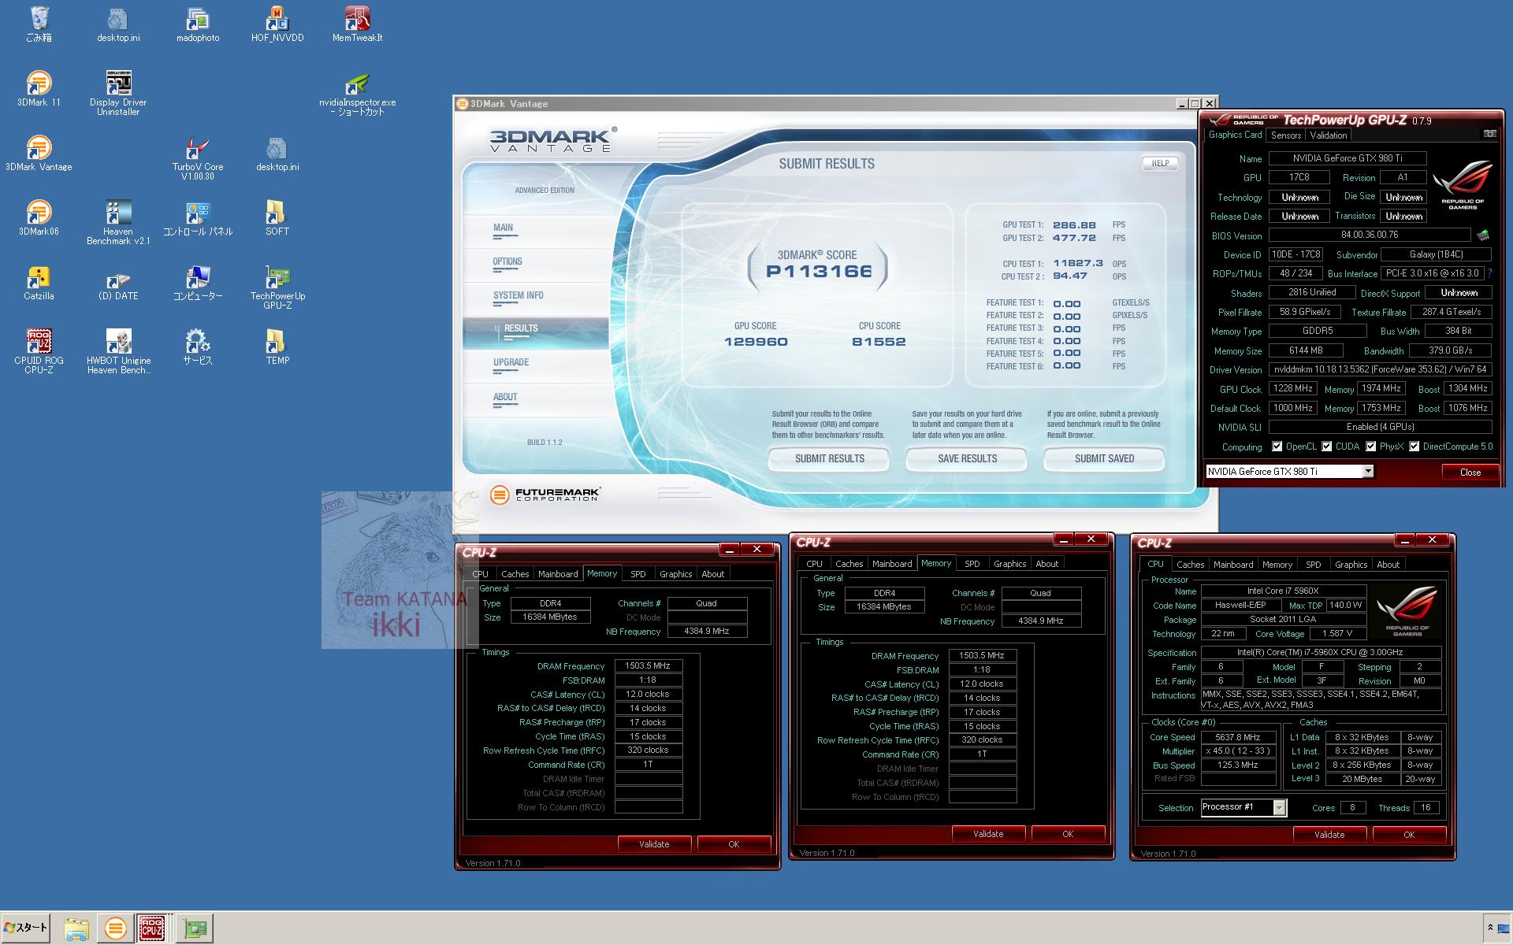The width and height of the screenshot is (1513, 945).
Task: Open the Processor #1 selection dropdown
Action: (x=1279, y=807)
